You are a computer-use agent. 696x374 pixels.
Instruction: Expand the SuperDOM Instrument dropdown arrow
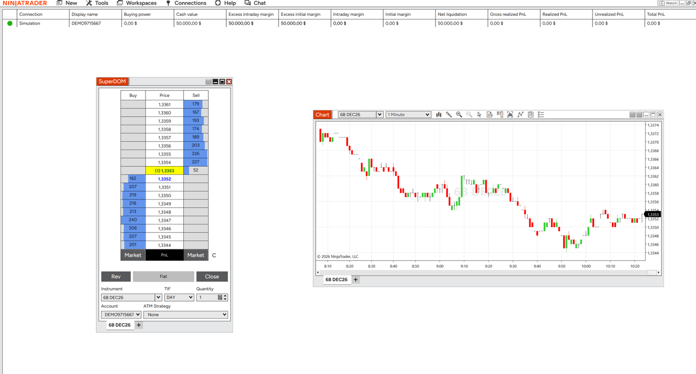click(158, 298)
